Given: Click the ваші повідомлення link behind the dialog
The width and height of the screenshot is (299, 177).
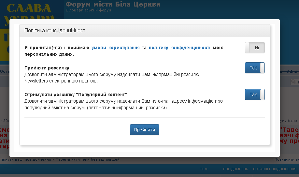Looking at the screenshot, I should pos(25,159).
